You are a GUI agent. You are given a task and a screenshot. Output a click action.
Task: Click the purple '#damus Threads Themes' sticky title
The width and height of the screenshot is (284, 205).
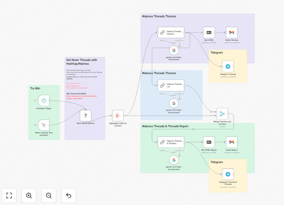159,16
